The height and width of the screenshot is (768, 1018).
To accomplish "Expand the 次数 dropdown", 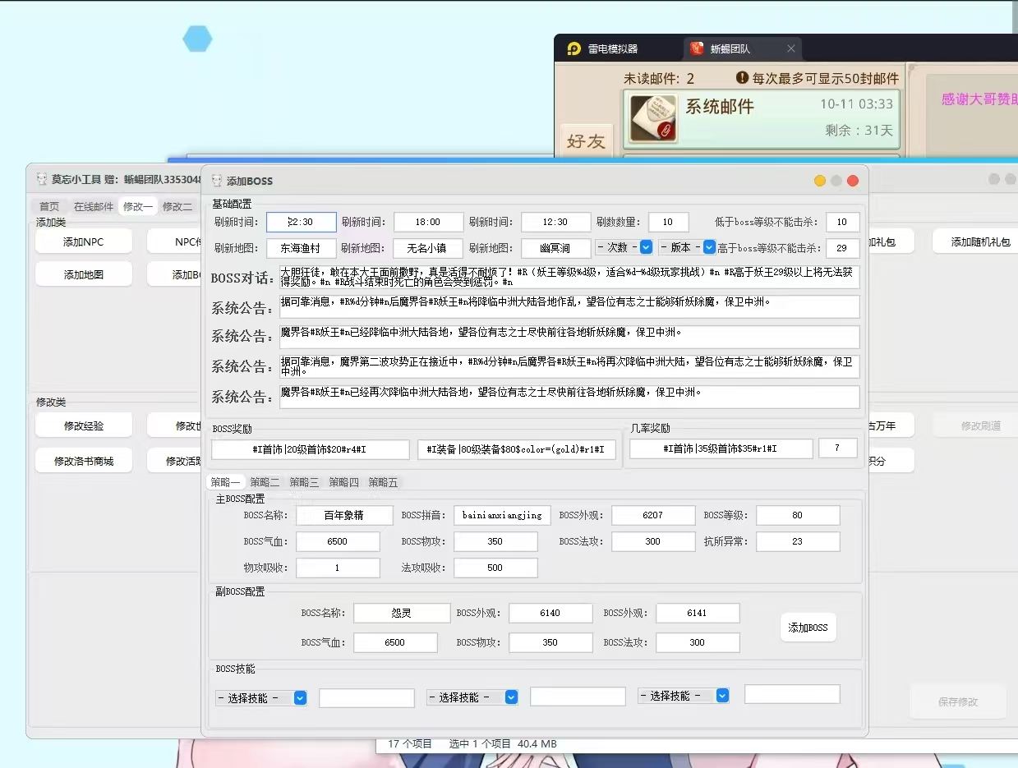I will 646,247.
